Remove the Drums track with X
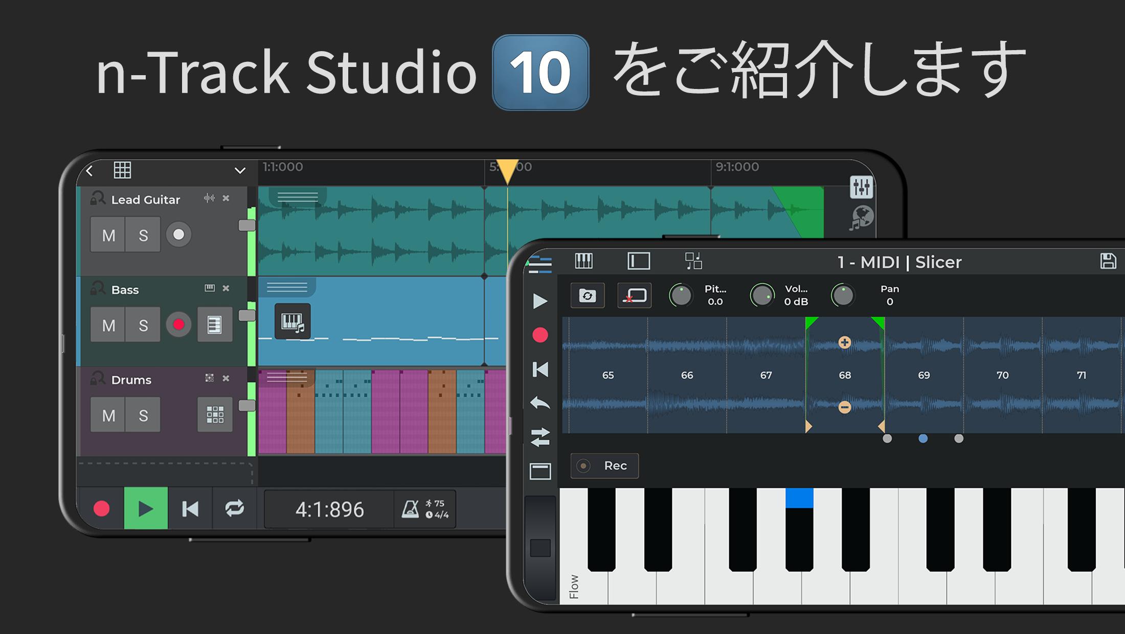1125x634 pixels. click(x=226, y=378)
